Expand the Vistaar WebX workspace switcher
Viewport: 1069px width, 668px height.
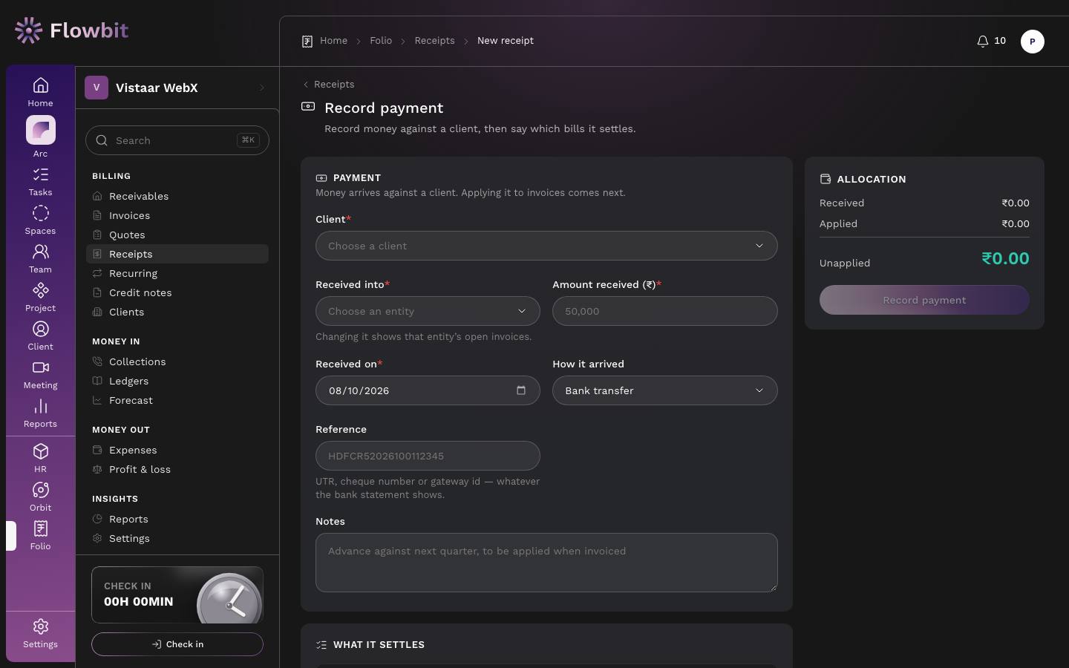click(x=177, y=88)
